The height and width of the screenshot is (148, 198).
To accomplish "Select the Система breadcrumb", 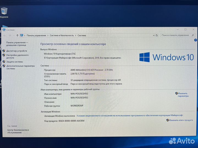I will 82,35.
